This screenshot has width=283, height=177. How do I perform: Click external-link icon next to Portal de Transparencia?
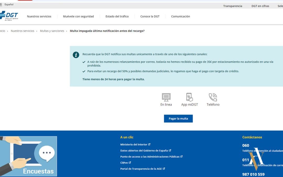[x=164, y=169]
